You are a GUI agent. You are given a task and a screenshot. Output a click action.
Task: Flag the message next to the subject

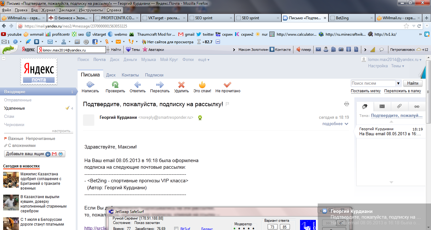click(227, 104)
